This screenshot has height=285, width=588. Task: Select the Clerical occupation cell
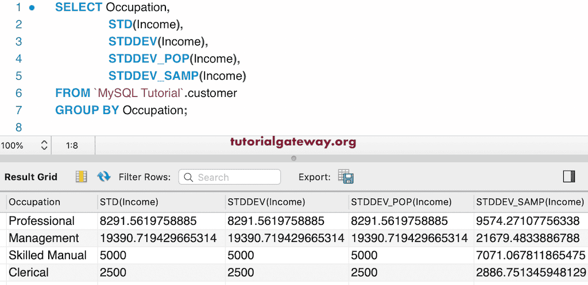[52, 272]
